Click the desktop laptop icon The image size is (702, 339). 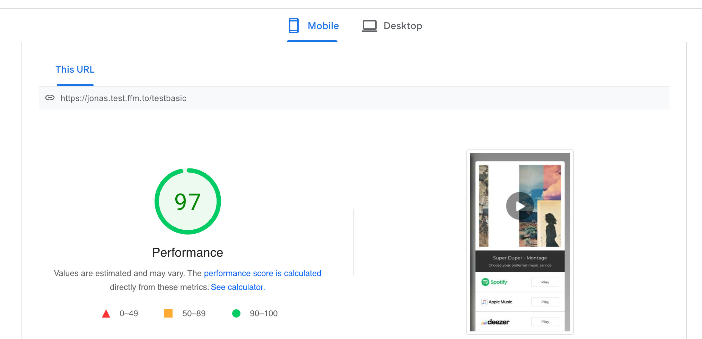pyautogui.click(x=370, y=26)
